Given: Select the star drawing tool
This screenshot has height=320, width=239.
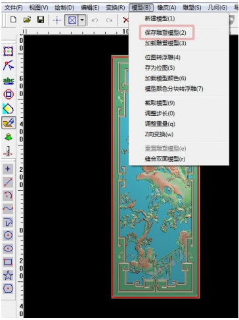Looking at the screenshot, I should (x=8, y=275).
